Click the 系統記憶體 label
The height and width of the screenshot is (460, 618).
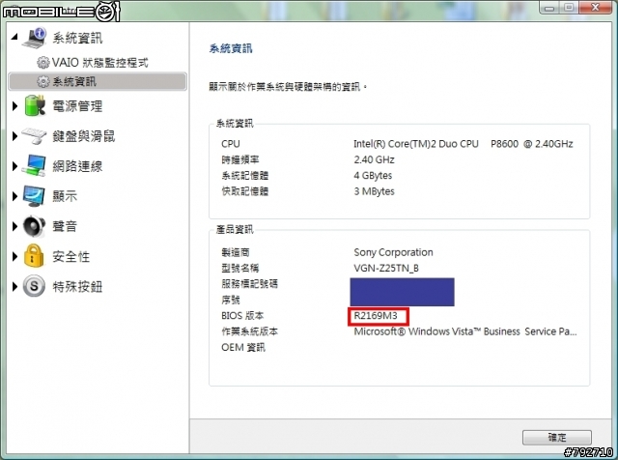pos(244,176)
